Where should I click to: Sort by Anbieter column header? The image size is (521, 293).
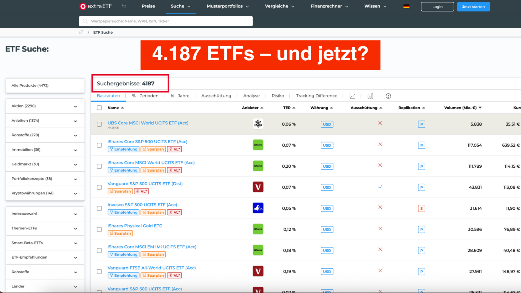(252, 108)
